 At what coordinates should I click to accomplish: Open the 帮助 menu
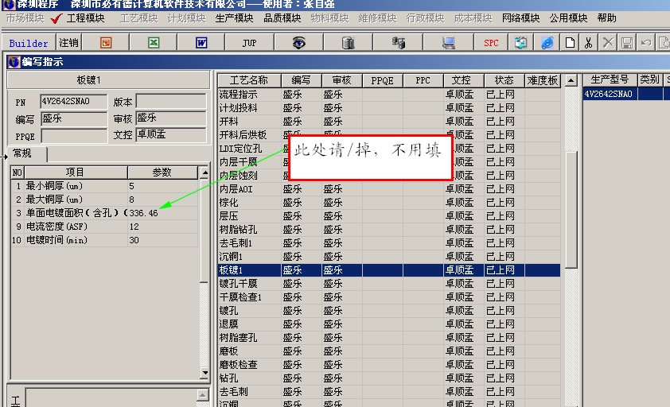pos(607,18)
